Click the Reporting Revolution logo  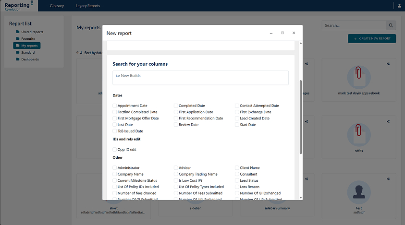click(19, 6)
